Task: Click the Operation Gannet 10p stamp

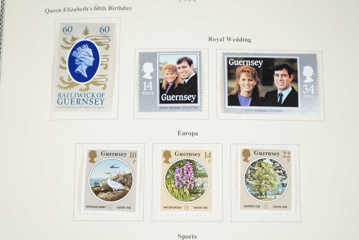Action: click(x=111, y=181)
